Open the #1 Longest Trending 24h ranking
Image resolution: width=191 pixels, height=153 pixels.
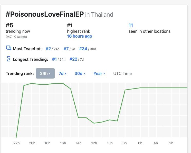click(54, 59)
